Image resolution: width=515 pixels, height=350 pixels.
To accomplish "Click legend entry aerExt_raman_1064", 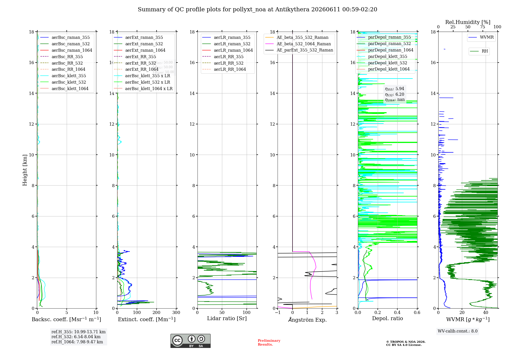I will 140,50.
